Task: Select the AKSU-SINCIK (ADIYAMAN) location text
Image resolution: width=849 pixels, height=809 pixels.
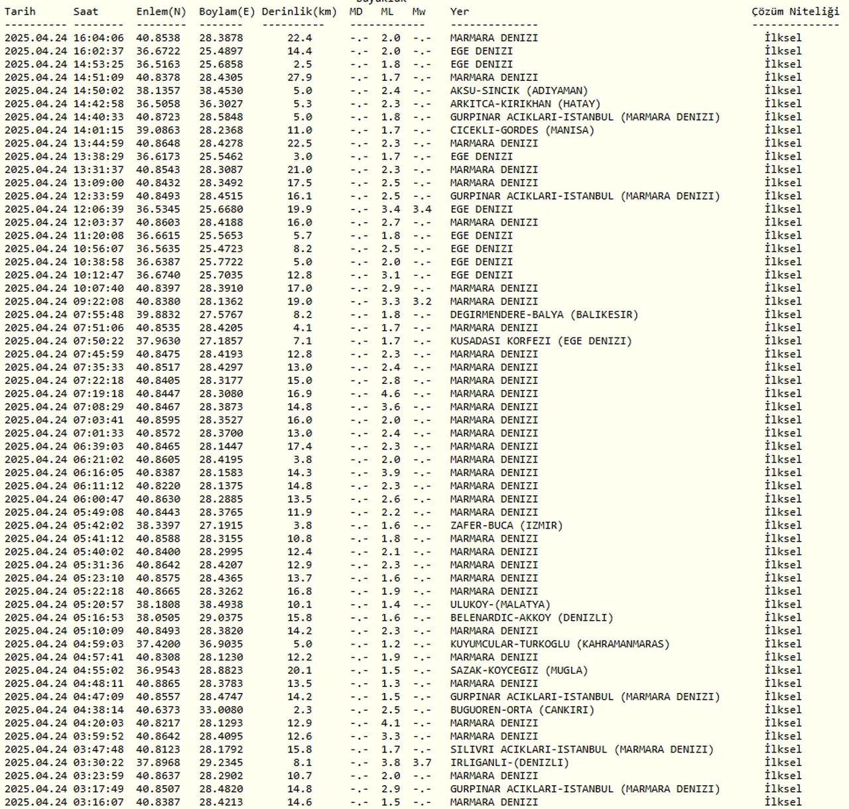Action: [x=519, y=91]
